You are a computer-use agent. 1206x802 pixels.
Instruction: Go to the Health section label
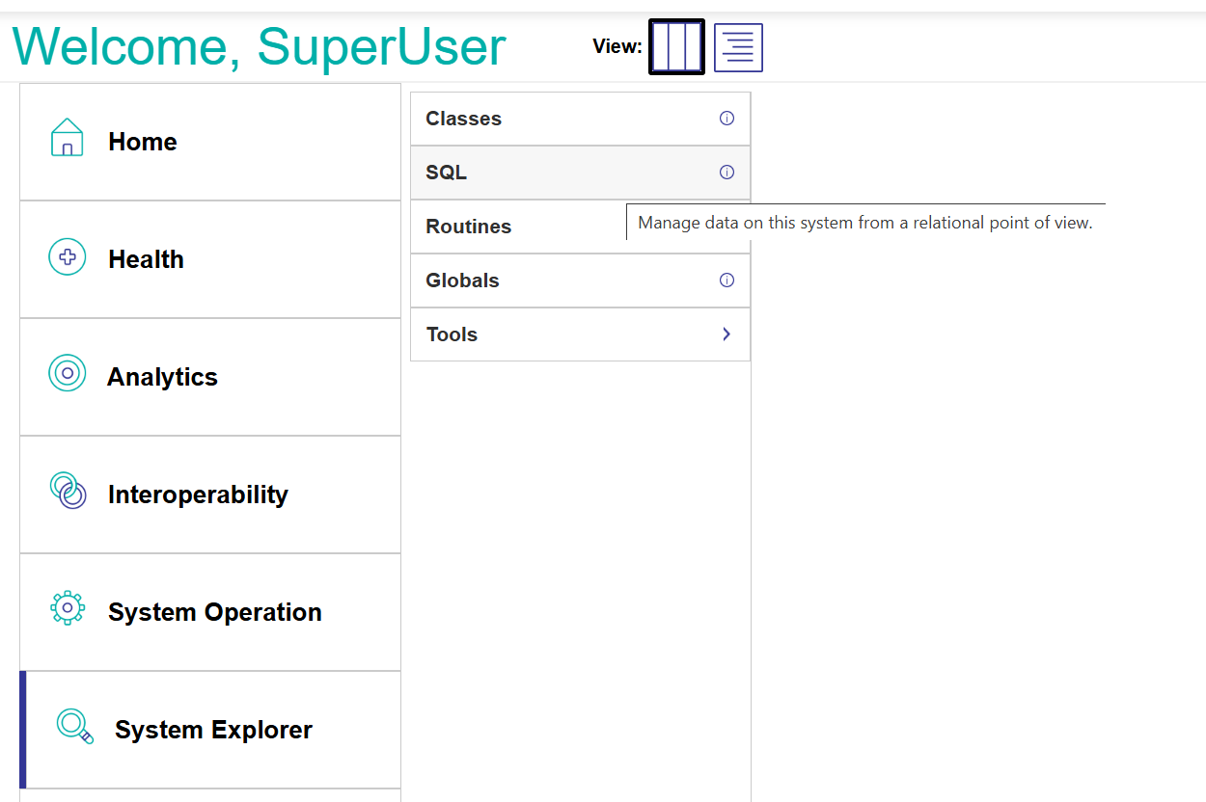(146, 259)
